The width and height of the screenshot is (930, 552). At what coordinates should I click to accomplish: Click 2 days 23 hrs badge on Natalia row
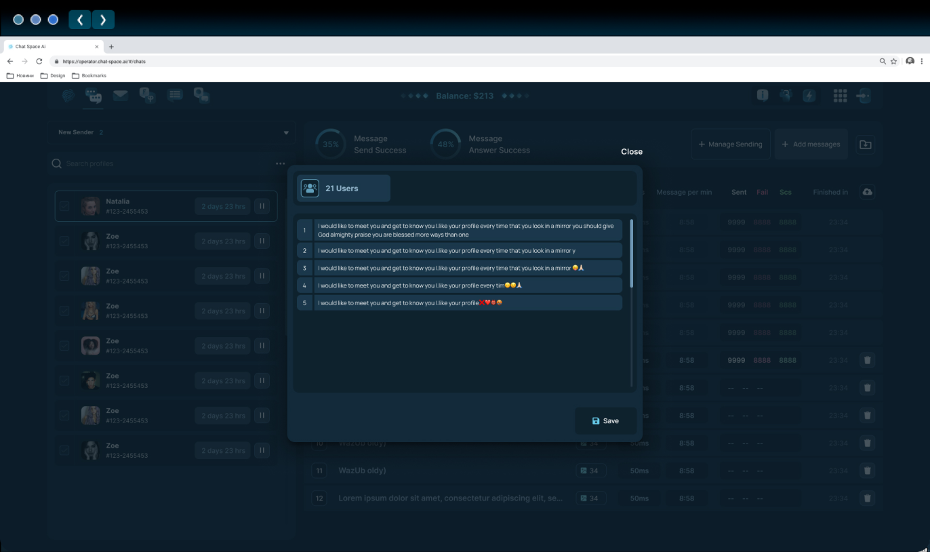point(223,206)
